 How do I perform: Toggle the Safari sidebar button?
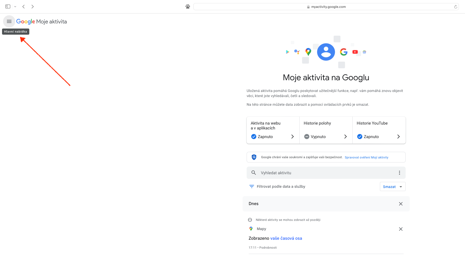(x=8, y=7)
